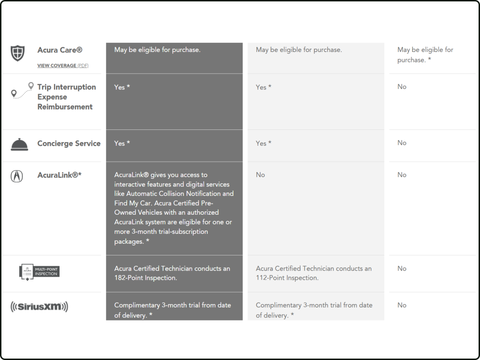
Task: Open the View Coverage PDF link
Action: click(x=63, y=66)
